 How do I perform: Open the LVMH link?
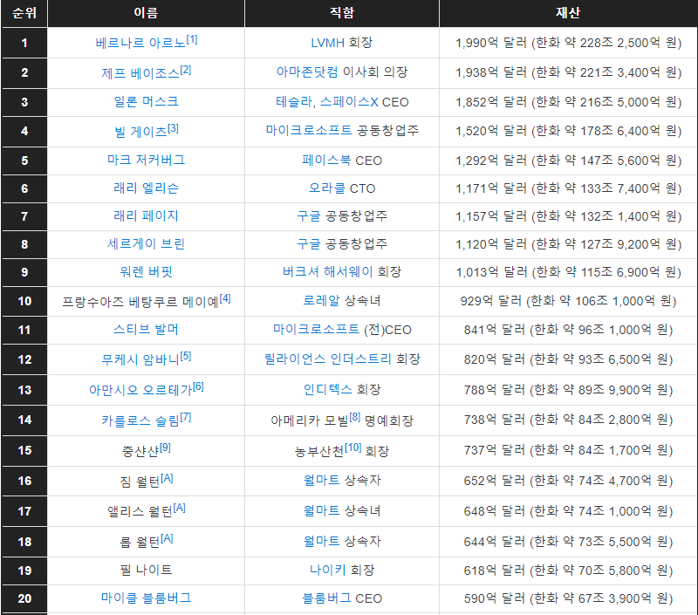click(x=328, y=43)
